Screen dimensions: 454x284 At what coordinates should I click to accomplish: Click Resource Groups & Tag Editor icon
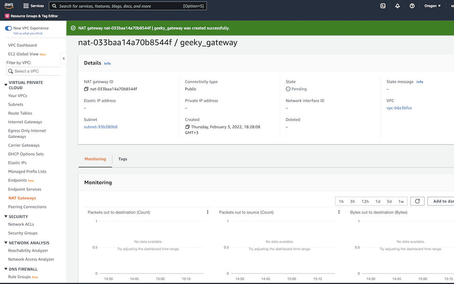pos(7,16)
